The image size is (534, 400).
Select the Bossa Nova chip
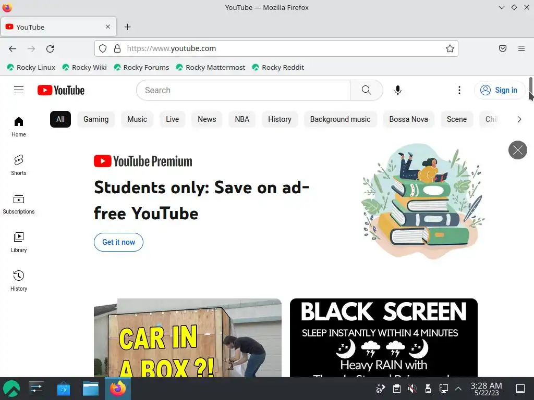click(x=409, y=119)
